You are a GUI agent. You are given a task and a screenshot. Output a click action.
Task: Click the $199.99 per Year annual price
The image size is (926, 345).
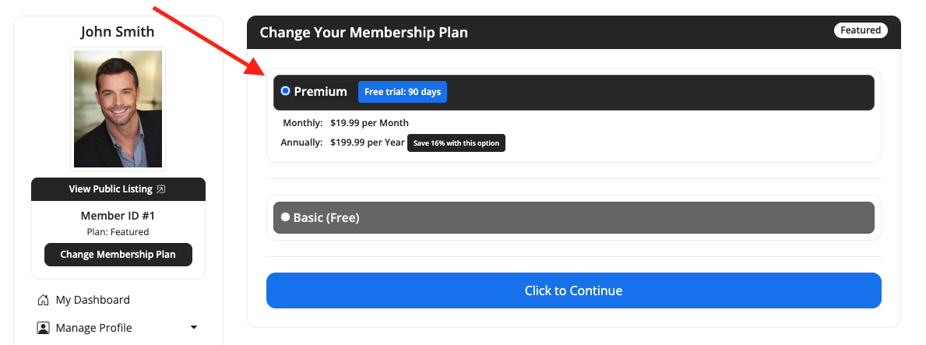pyautogui.click(x=368, y=143)
